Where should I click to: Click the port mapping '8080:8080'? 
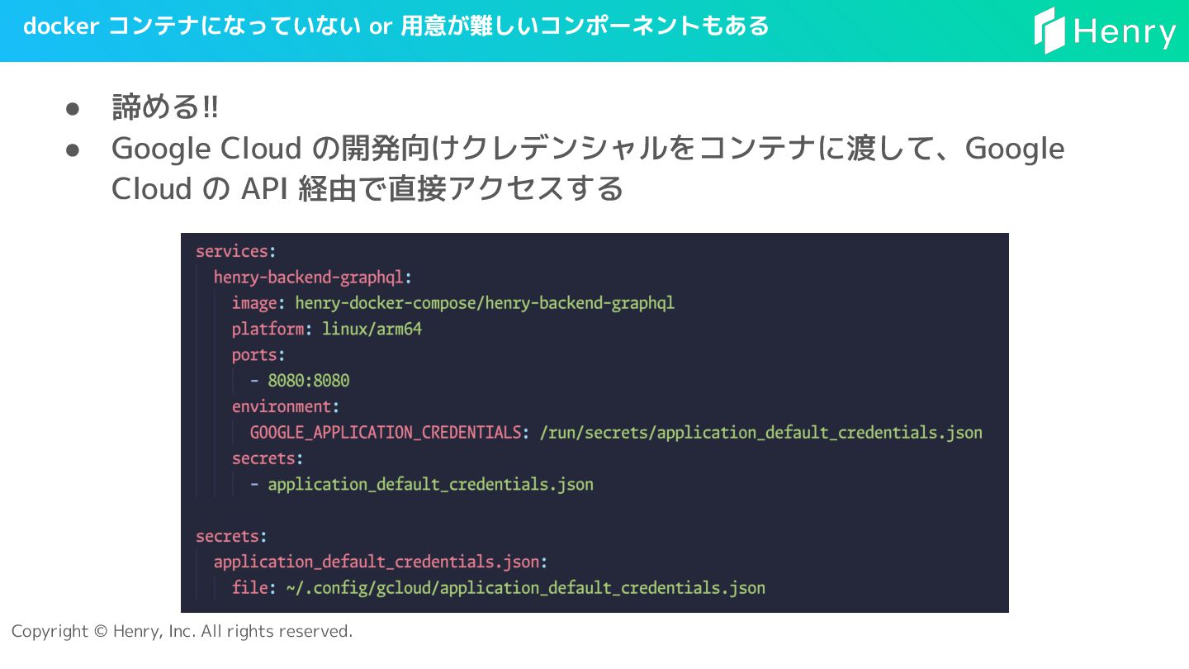point(309,381)
